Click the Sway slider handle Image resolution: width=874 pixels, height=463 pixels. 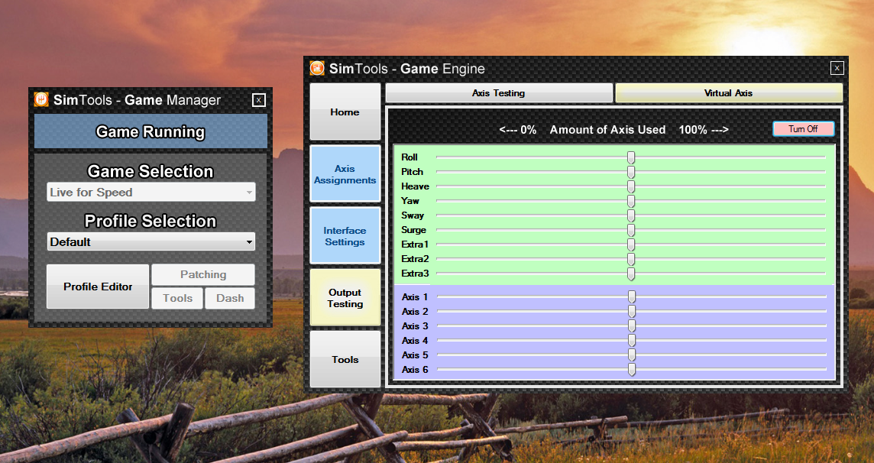[x=631, y=215]
